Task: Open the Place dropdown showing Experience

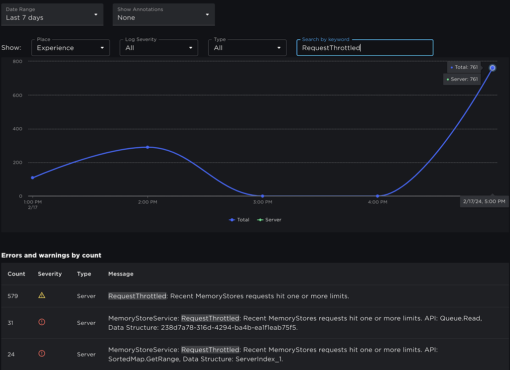Action: click(x=70, y=47)
